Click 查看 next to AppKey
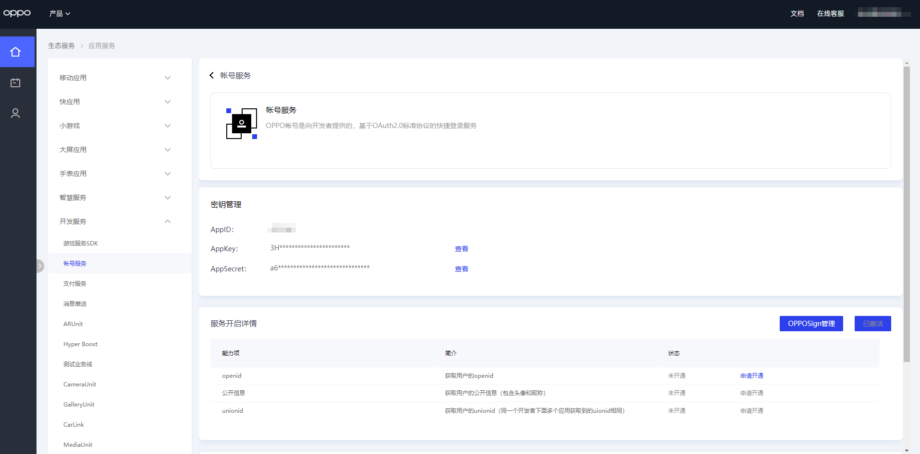This screenshot has width=920, height=454. point(462,249)
